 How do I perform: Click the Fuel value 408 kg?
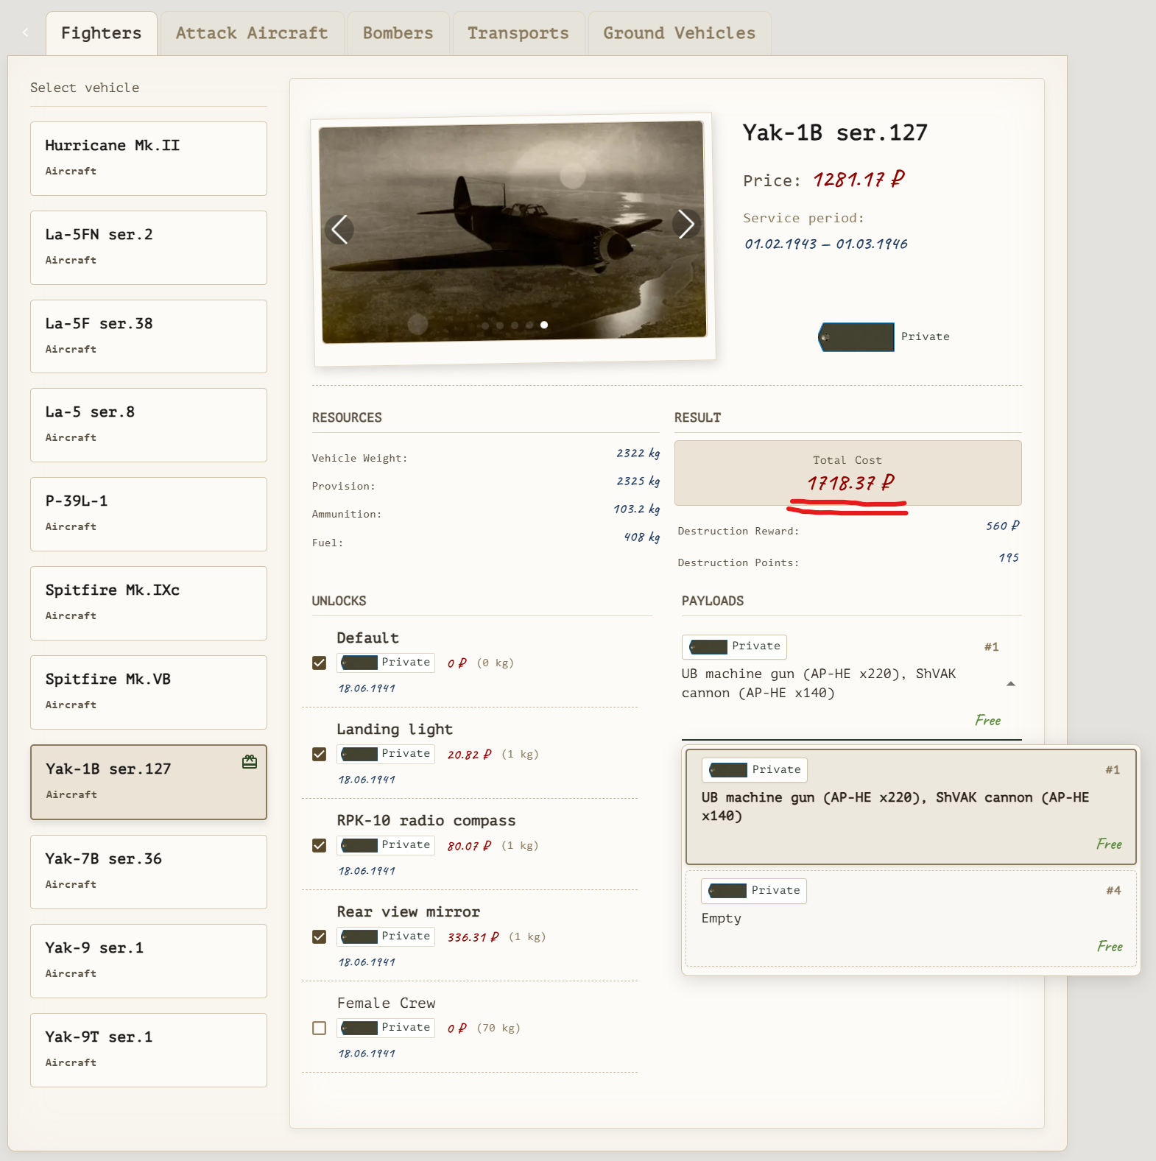point(641,537)
